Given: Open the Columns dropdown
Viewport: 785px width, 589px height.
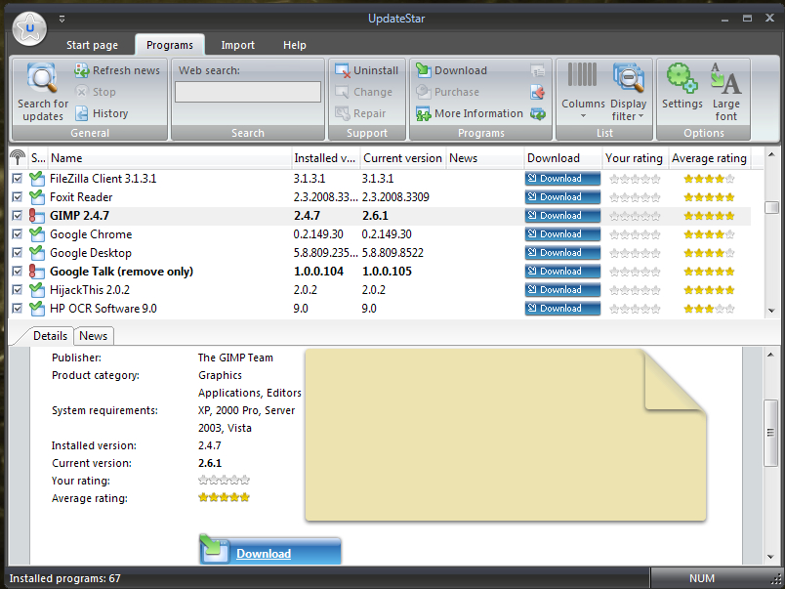Looking at the screenshot, I should click(583, 92).
